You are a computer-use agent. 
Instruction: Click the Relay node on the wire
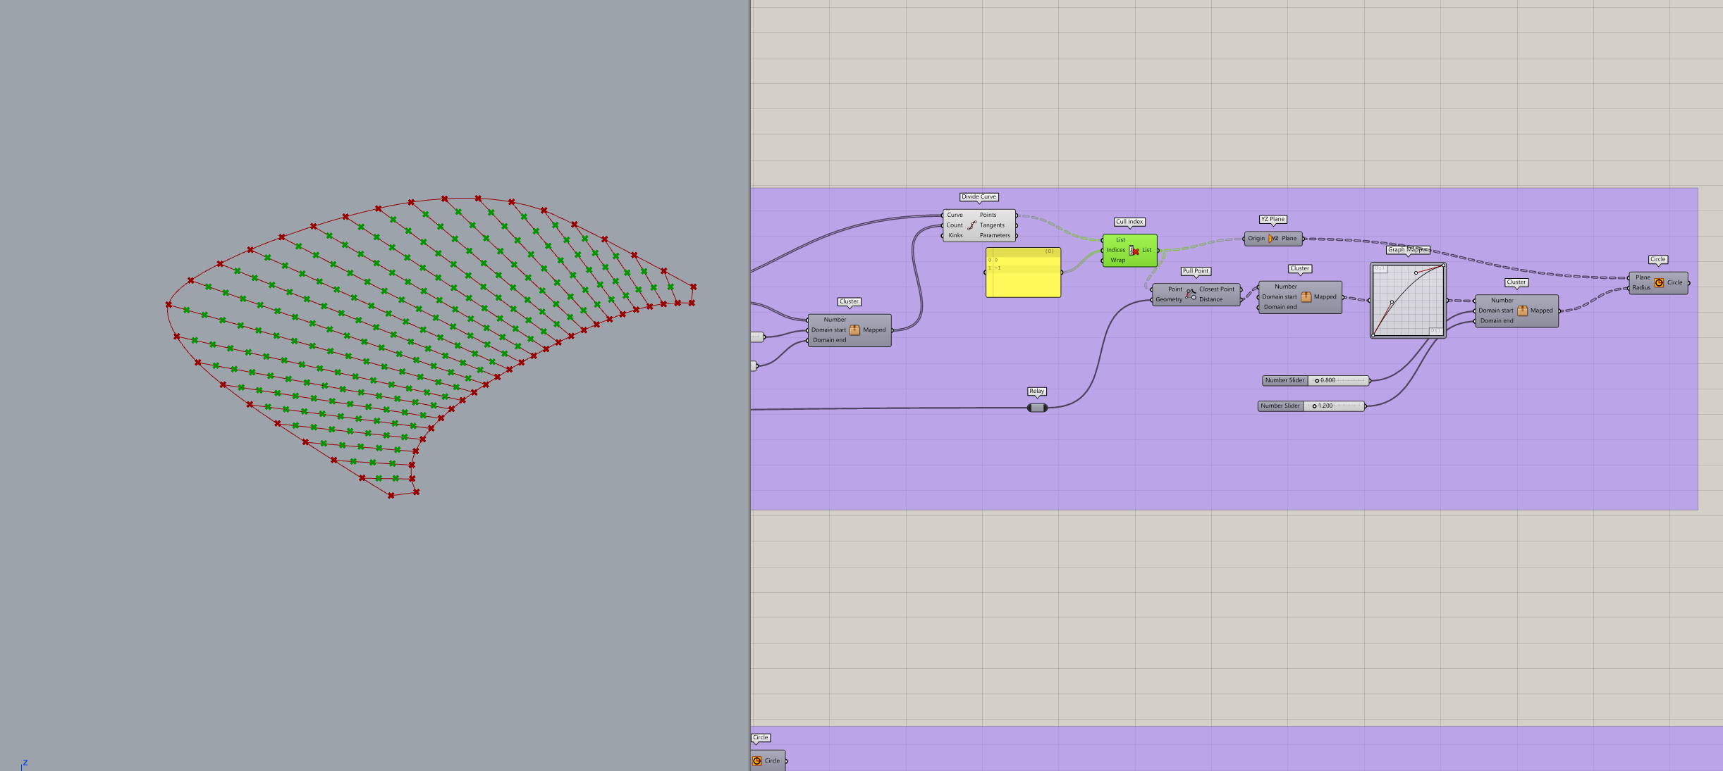(1037, 408)
